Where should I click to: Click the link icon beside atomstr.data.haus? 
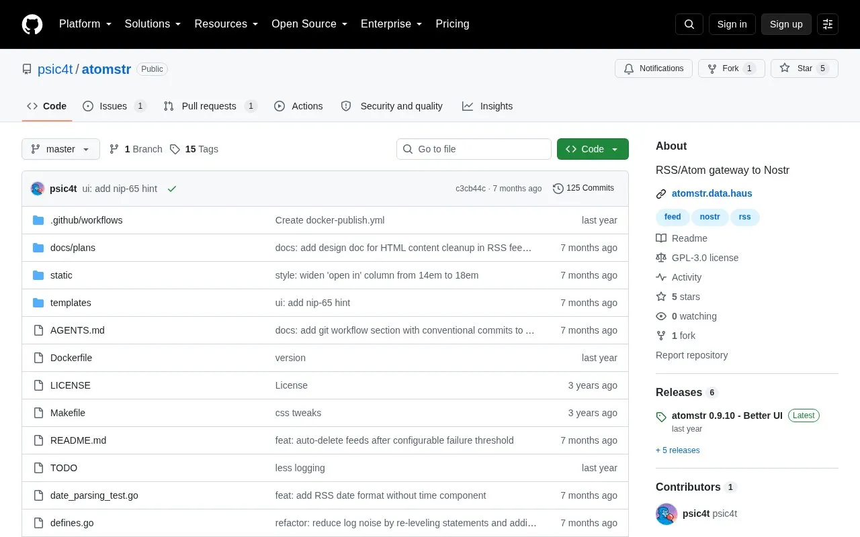[x=661, y=194]
